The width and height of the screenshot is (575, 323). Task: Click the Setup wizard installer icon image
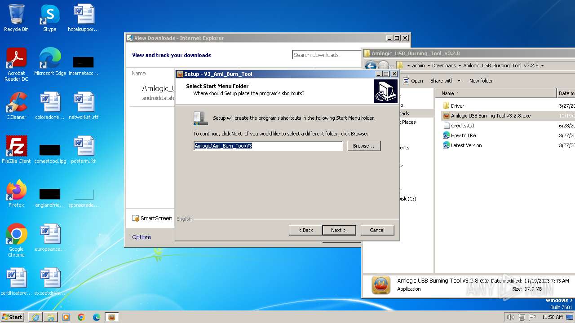(385, 92)
